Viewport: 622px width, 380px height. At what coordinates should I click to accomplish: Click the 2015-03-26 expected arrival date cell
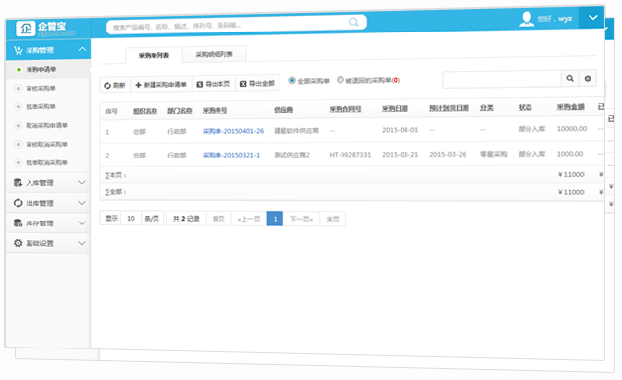(x=448, y=154)
